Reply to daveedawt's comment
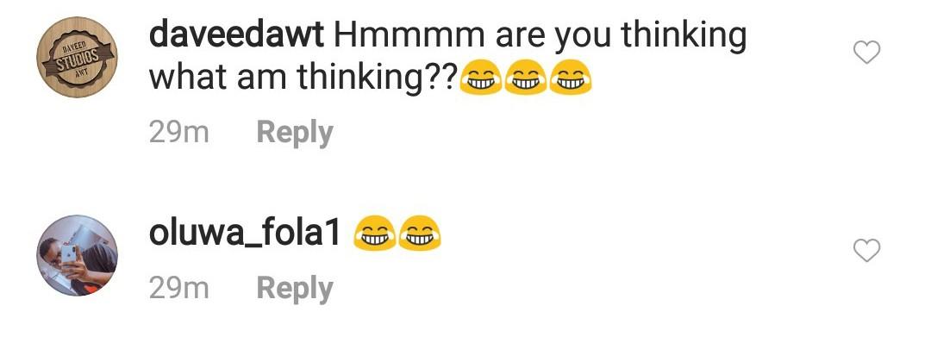This screenshot has width=931, height=343. [x=295, y=133]
